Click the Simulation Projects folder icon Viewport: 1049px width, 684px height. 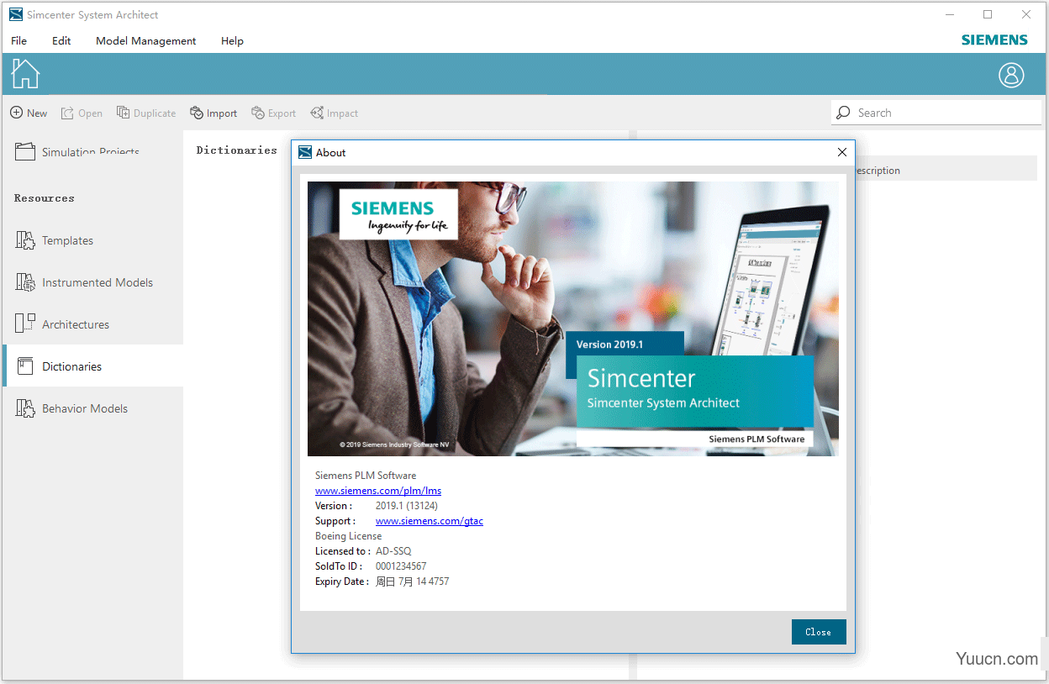[x=25, y=152]
